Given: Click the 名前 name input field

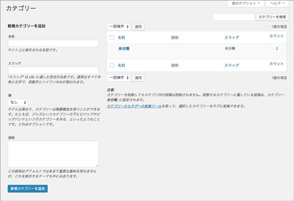Looking at the screenshot, I should point(53,43).
